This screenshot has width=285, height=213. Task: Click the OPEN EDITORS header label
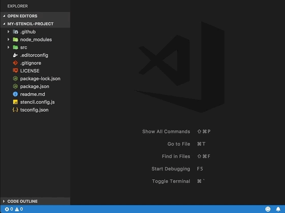[x=22, y=16]
